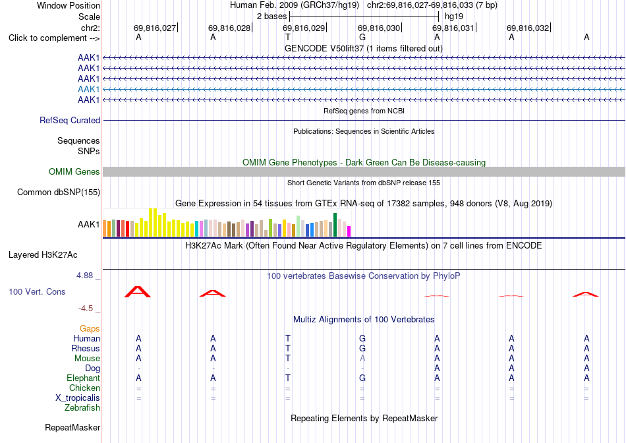Click the -4.5 PhyloP lower limit value
This screenshot has height=443, width=626.
[86, 309]
